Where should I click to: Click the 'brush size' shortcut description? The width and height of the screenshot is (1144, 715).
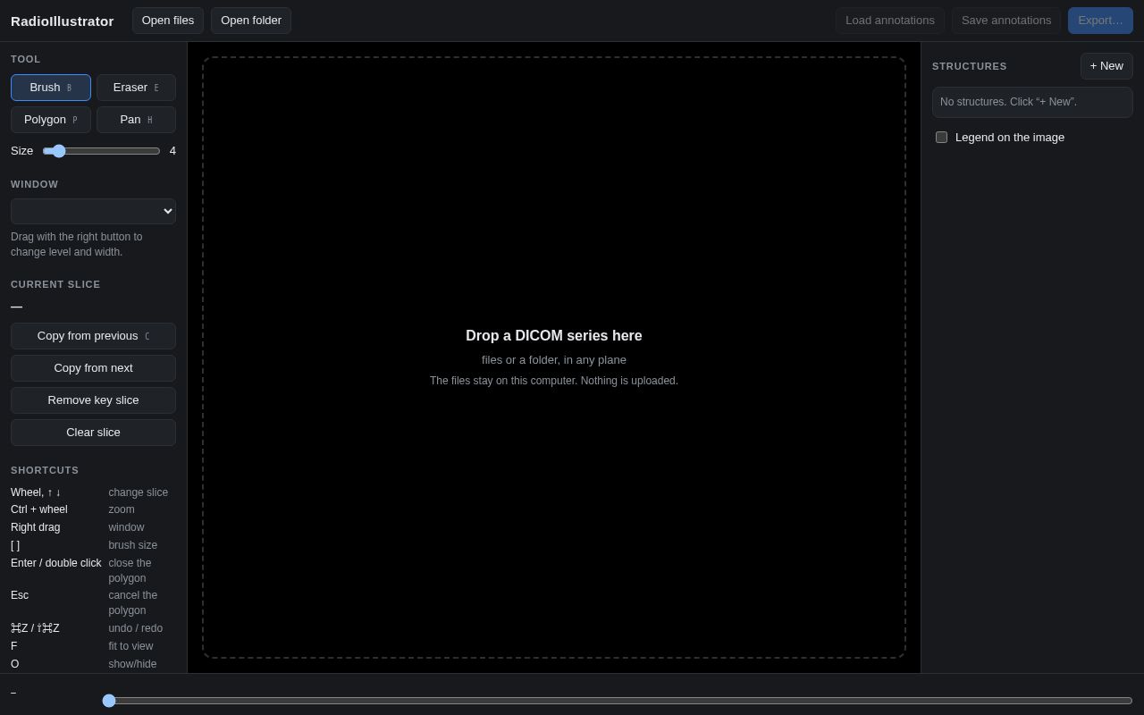click(133, 545)
